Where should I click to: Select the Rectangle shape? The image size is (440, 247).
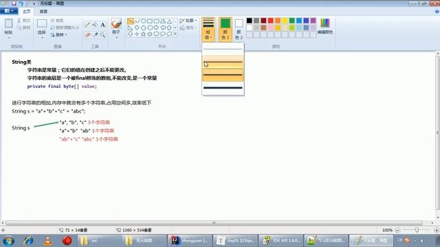[x=150, y=21]
